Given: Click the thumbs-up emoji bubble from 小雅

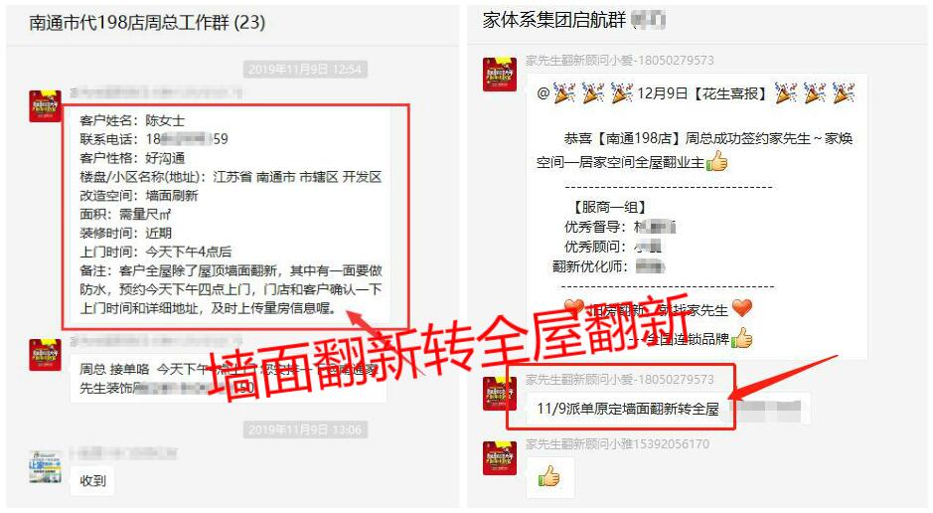Looking at the screenshot, I should tap(550, 477).
